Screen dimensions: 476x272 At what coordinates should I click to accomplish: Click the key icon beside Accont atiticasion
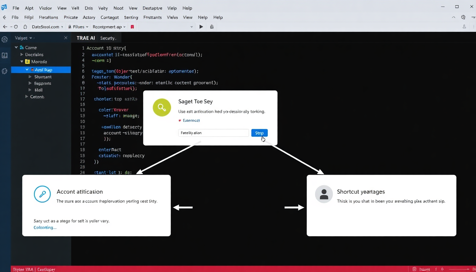point(43,194)
